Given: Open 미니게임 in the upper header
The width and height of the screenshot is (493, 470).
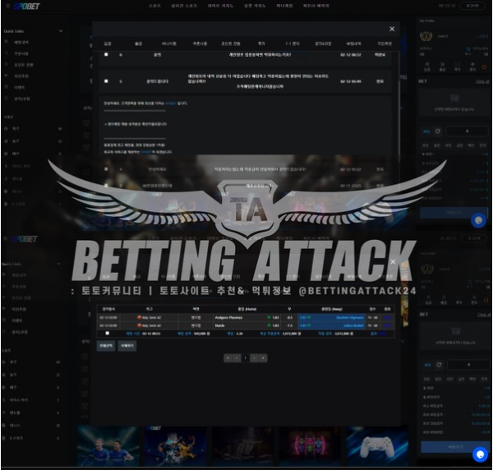Looking at the screenshot, I should pyautogui.click(x=284, y=6).
